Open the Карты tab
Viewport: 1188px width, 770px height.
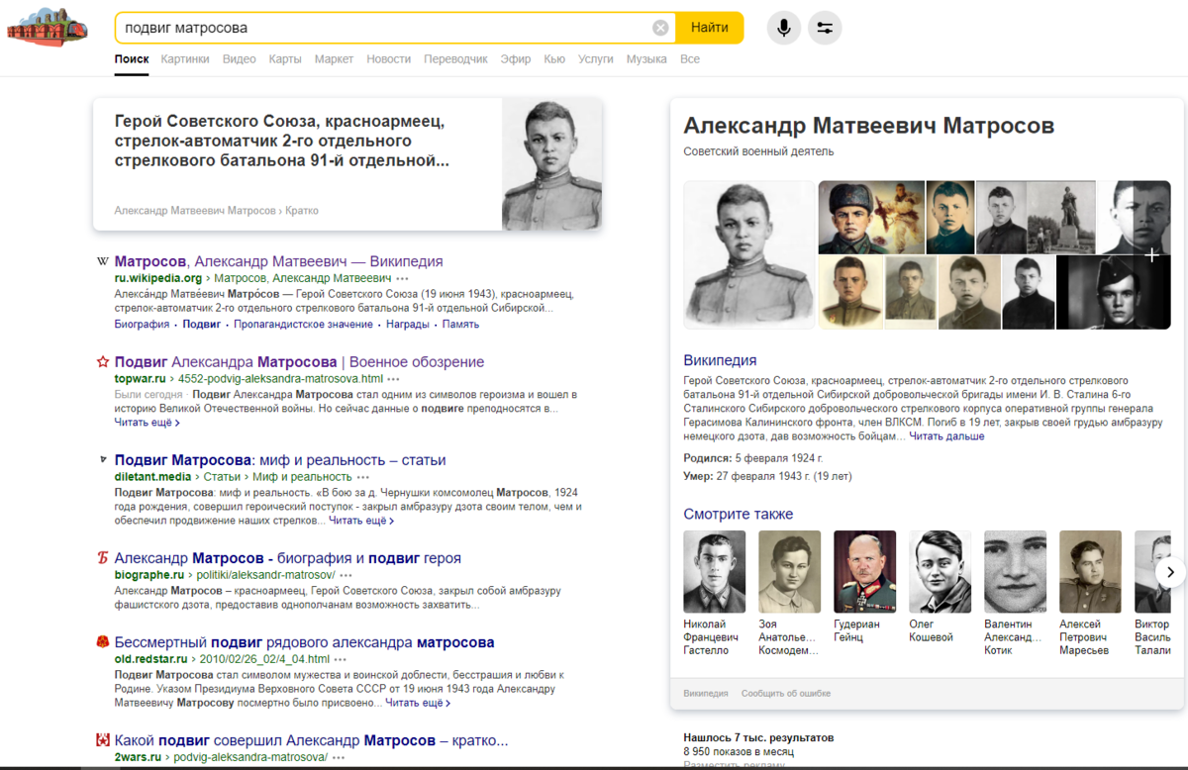click(285, 59)
